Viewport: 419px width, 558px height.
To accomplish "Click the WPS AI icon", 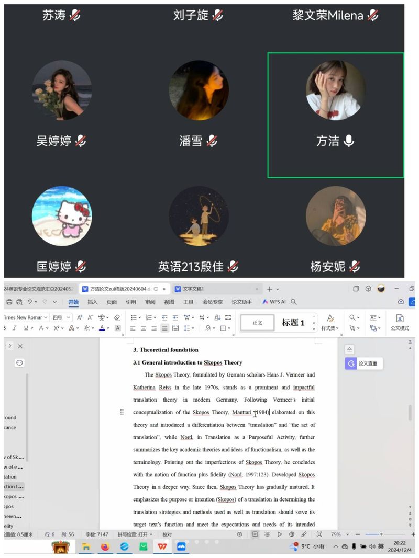I will (274, 302).
